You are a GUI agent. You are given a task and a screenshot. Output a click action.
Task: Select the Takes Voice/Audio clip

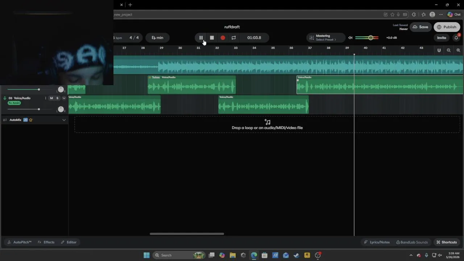click(x=192, y=85)
